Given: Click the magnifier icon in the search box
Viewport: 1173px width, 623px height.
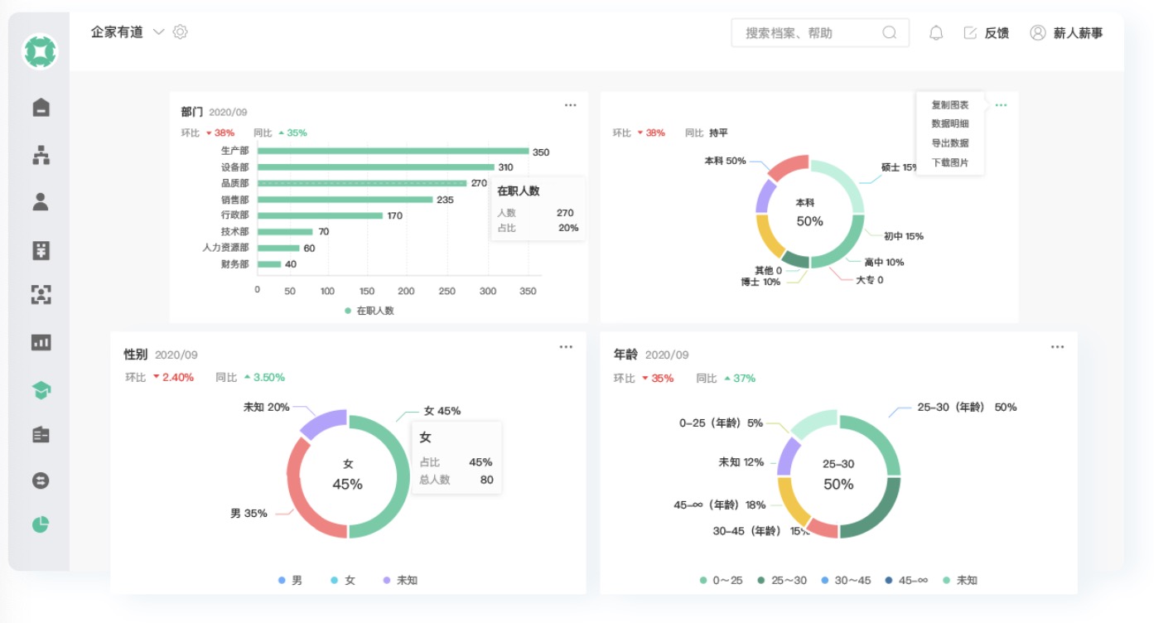Looking at the screenshot, I should pyautogui.click(x=890, y=32).
